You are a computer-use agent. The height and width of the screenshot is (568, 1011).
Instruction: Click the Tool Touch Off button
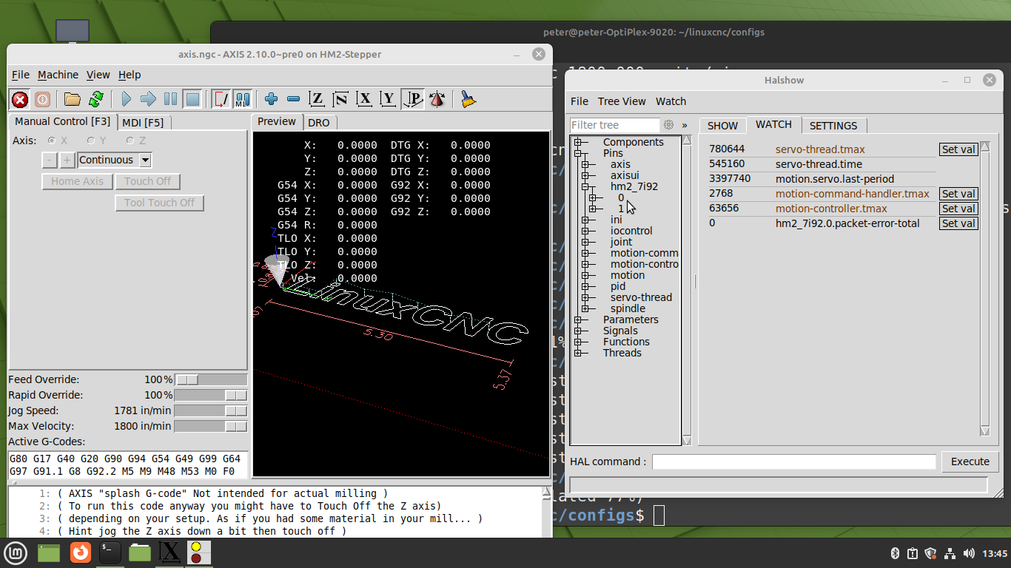click(x=159, y=203)
